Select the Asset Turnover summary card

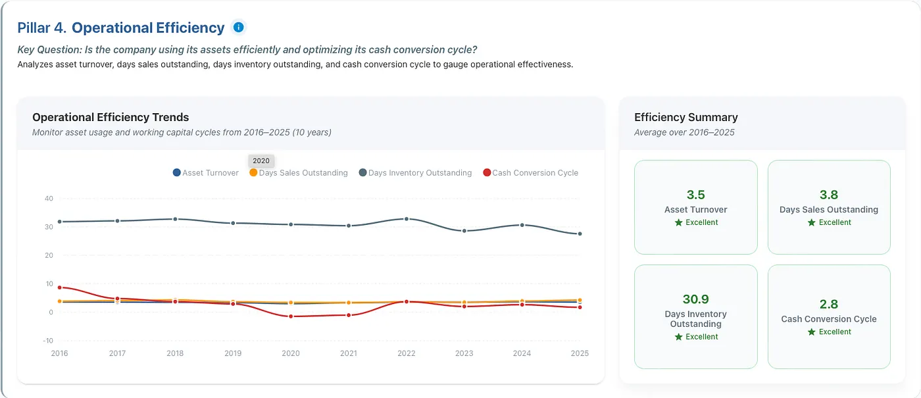695,207
